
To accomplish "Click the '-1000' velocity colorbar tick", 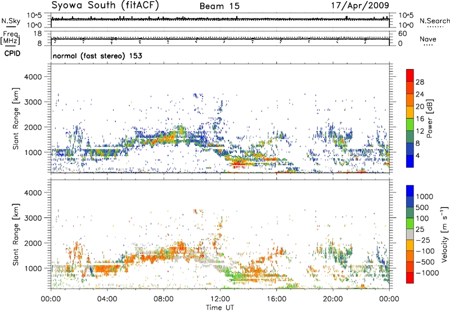I will point(427,273).
